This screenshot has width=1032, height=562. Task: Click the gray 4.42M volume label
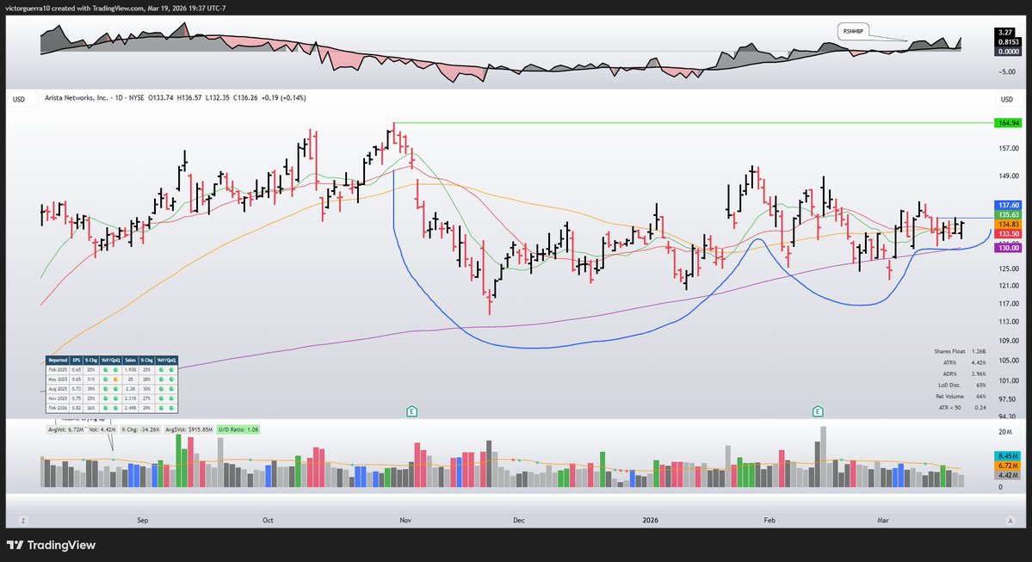coord(1008,475)
